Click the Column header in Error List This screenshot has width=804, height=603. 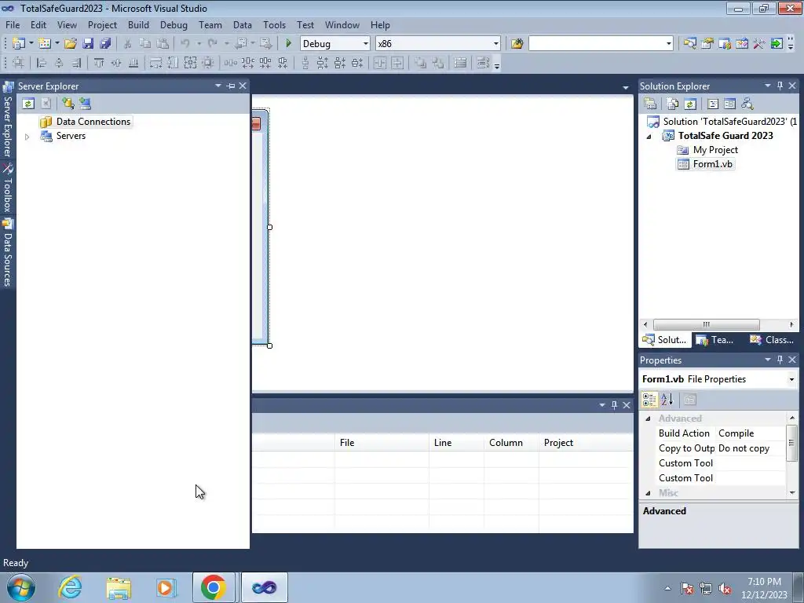(511, 443)
